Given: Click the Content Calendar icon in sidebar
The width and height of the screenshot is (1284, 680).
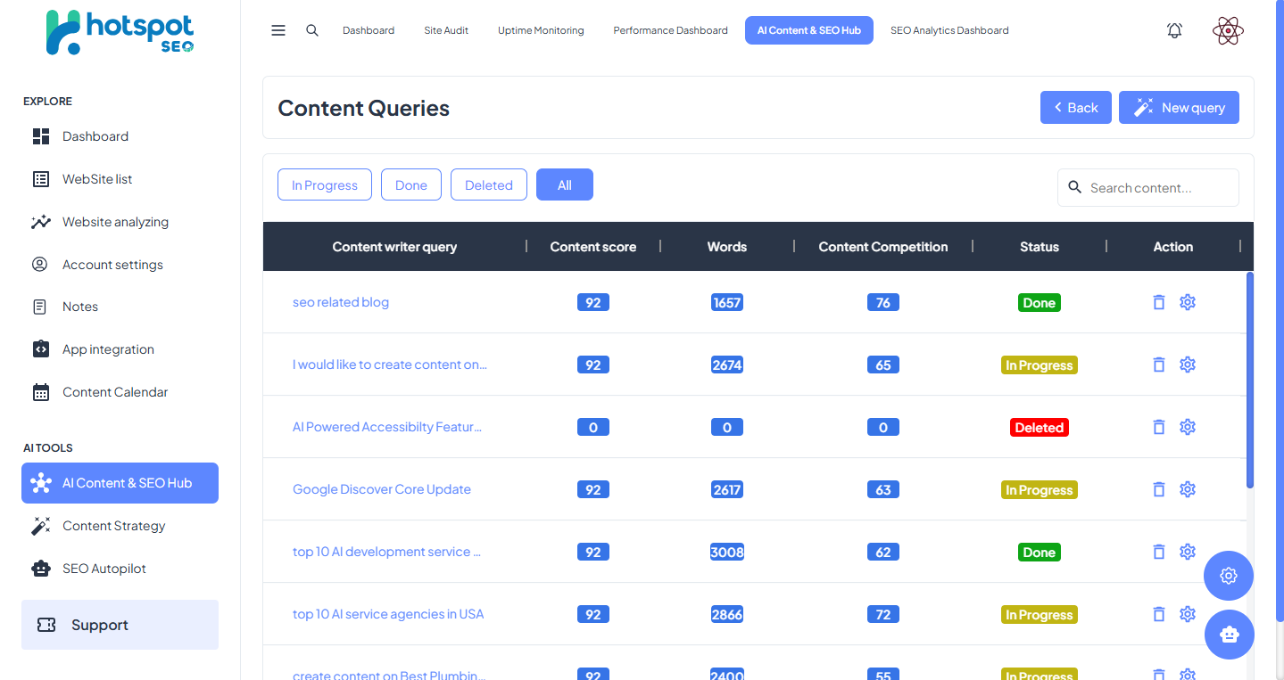Looking at the screenshot, I should [41, 392].
